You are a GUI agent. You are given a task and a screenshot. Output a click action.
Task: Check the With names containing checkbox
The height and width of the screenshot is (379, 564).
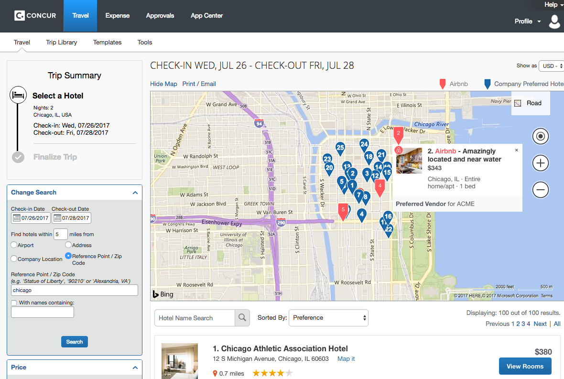(14, 303)
